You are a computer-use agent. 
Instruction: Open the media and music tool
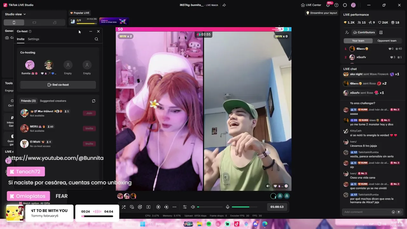(x=132, y=207)
